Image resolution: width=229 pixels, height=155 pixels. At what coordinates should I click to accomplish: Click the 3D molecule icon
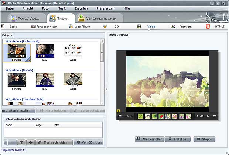(x=105, y=27)
